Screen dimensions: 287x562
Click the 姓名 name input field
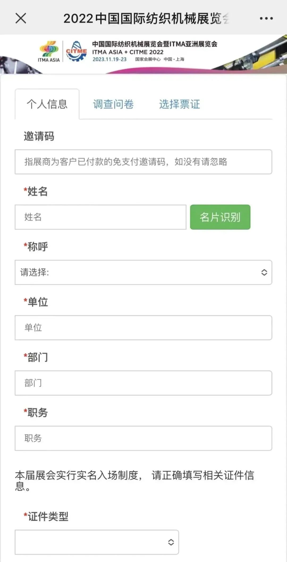point(100,217)
